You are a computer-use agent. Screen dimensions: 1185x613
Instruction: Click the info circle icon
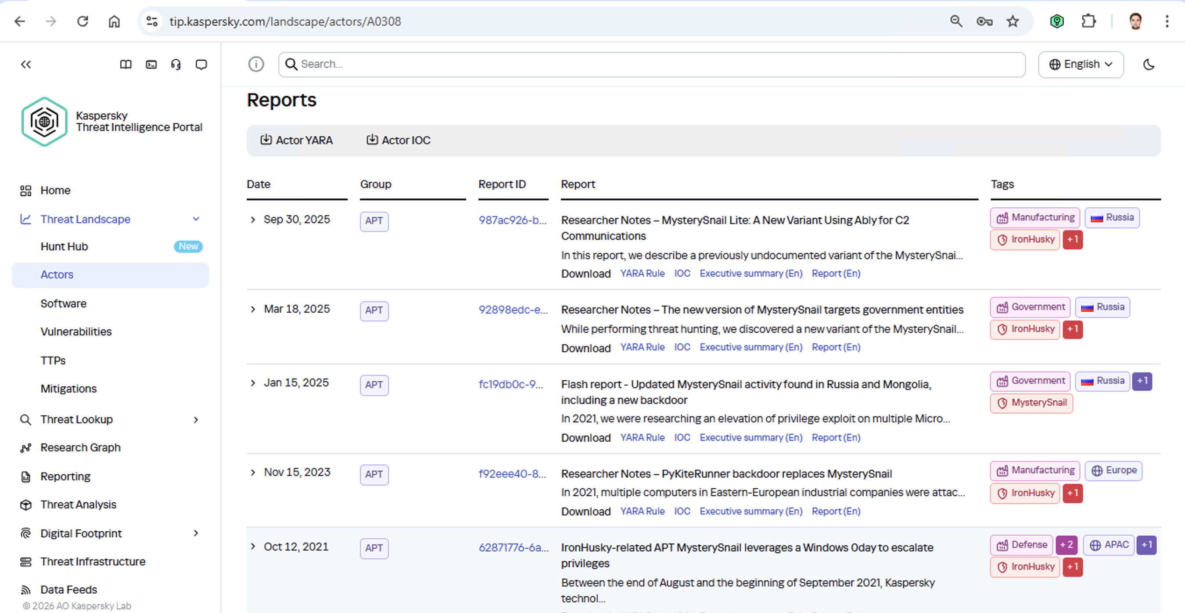(x=256, y=64)
